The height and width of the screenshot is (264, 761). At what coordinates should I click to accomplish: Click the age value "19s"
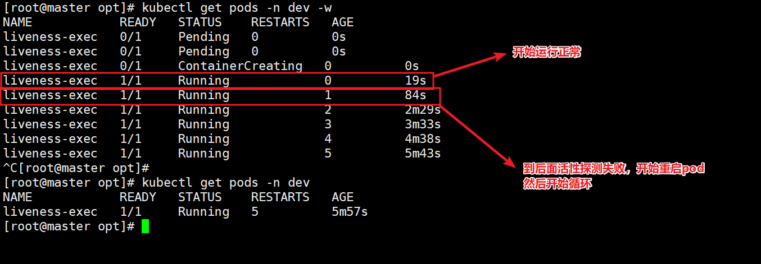pyautogui.click(x=415, y=81)
